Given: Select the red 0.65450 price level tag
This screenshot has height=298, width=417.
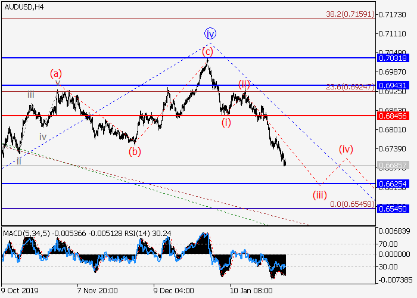Looking at the screenshot, I should [x=393, y=209].
